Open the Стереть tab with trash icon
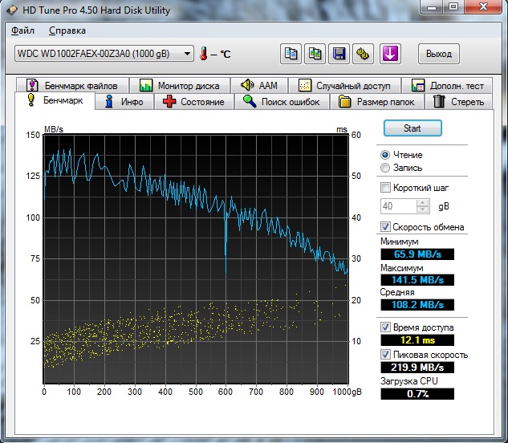The image size is (508, 443). click(x=459, y=102)
